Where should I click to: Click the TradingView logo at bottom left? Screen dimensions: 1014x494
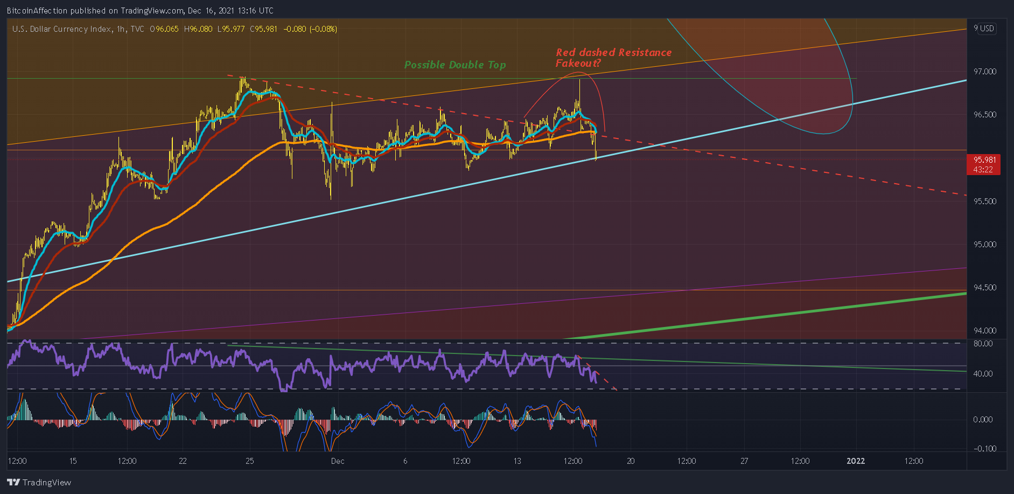tap(39, 482)
